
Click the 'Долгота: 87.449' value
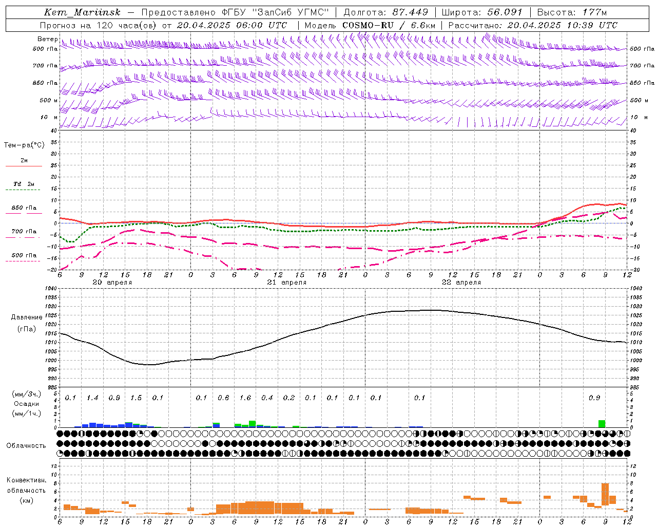point(386,12)
